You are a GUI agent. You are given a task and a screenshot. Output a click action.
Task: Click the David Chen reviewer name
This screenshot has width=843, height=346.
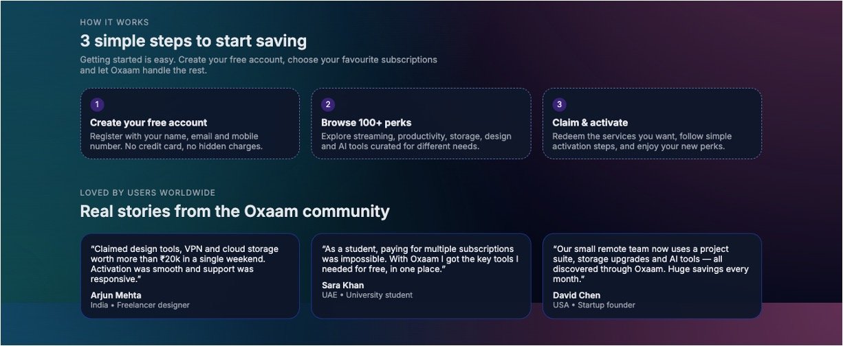click(x=576, y=295)
